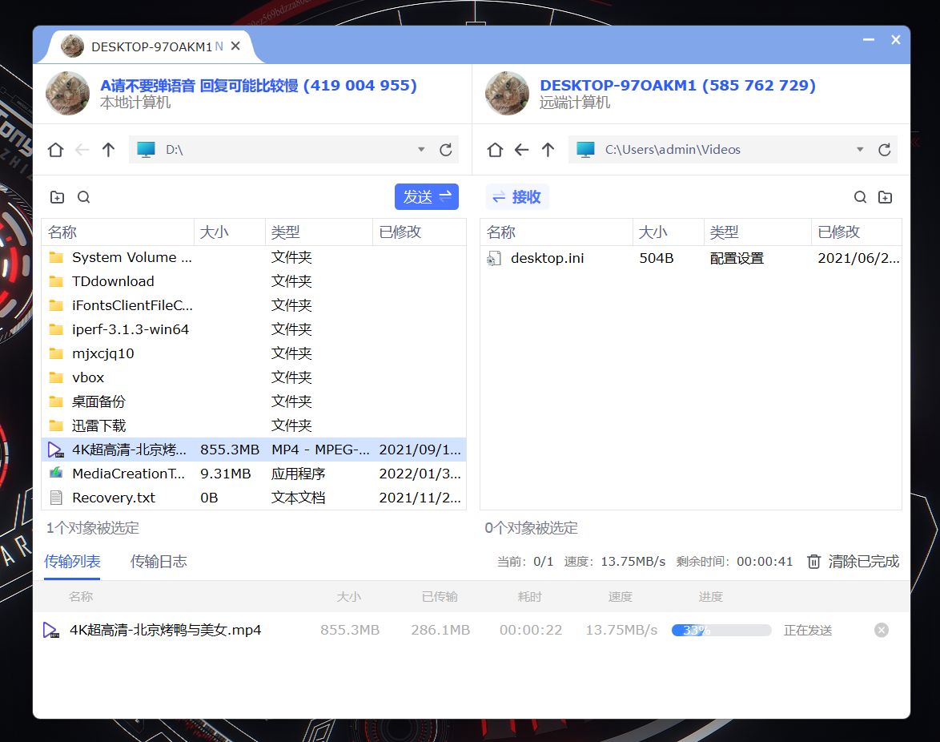Viewport: 940px width, 742px height.
Task: Select TDdownload folder
Action: tap(254, 281)
